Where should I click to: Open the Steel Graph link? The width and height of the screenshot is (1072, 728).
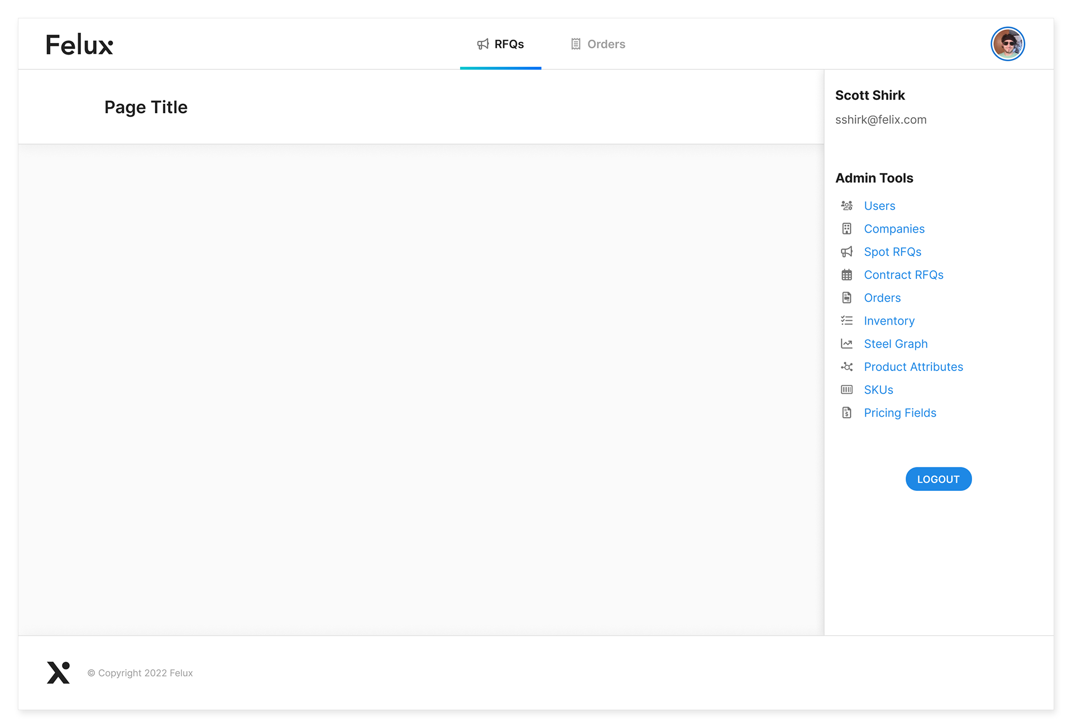pos(896,344)
